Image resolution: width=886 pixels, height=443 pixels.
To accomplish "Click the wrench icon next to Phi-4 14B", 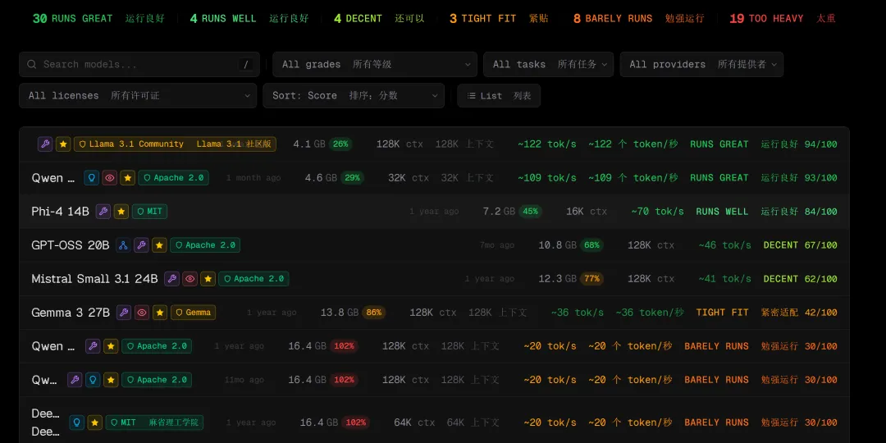I will 103,212.
